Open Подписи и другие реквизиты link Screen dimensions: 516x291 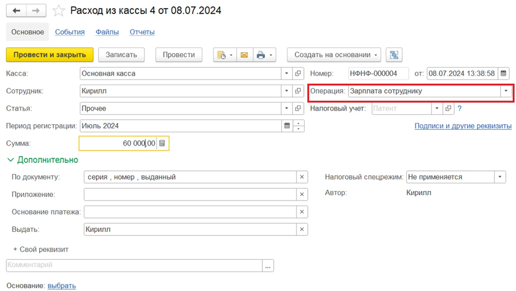pyautogui.click(x=462, y=126)
